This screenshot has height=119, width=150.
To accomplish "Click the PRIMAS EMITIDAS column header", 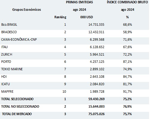I will (x=79, y=2).
